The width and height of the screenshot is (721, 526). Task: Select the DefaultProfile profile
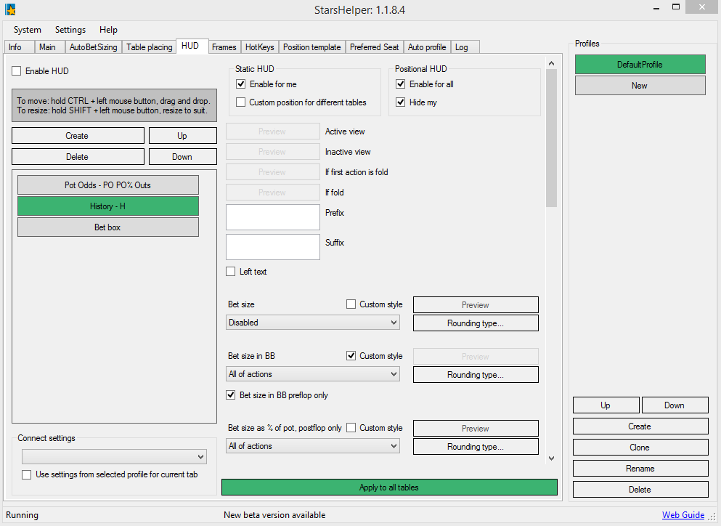coord(640,65)
